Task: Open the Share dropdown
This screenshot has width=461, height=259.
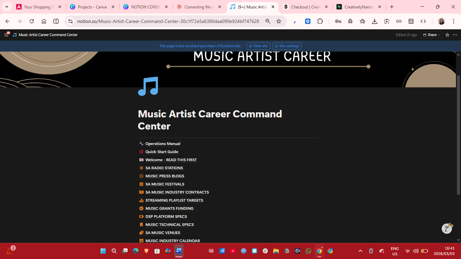Action: 431,35
